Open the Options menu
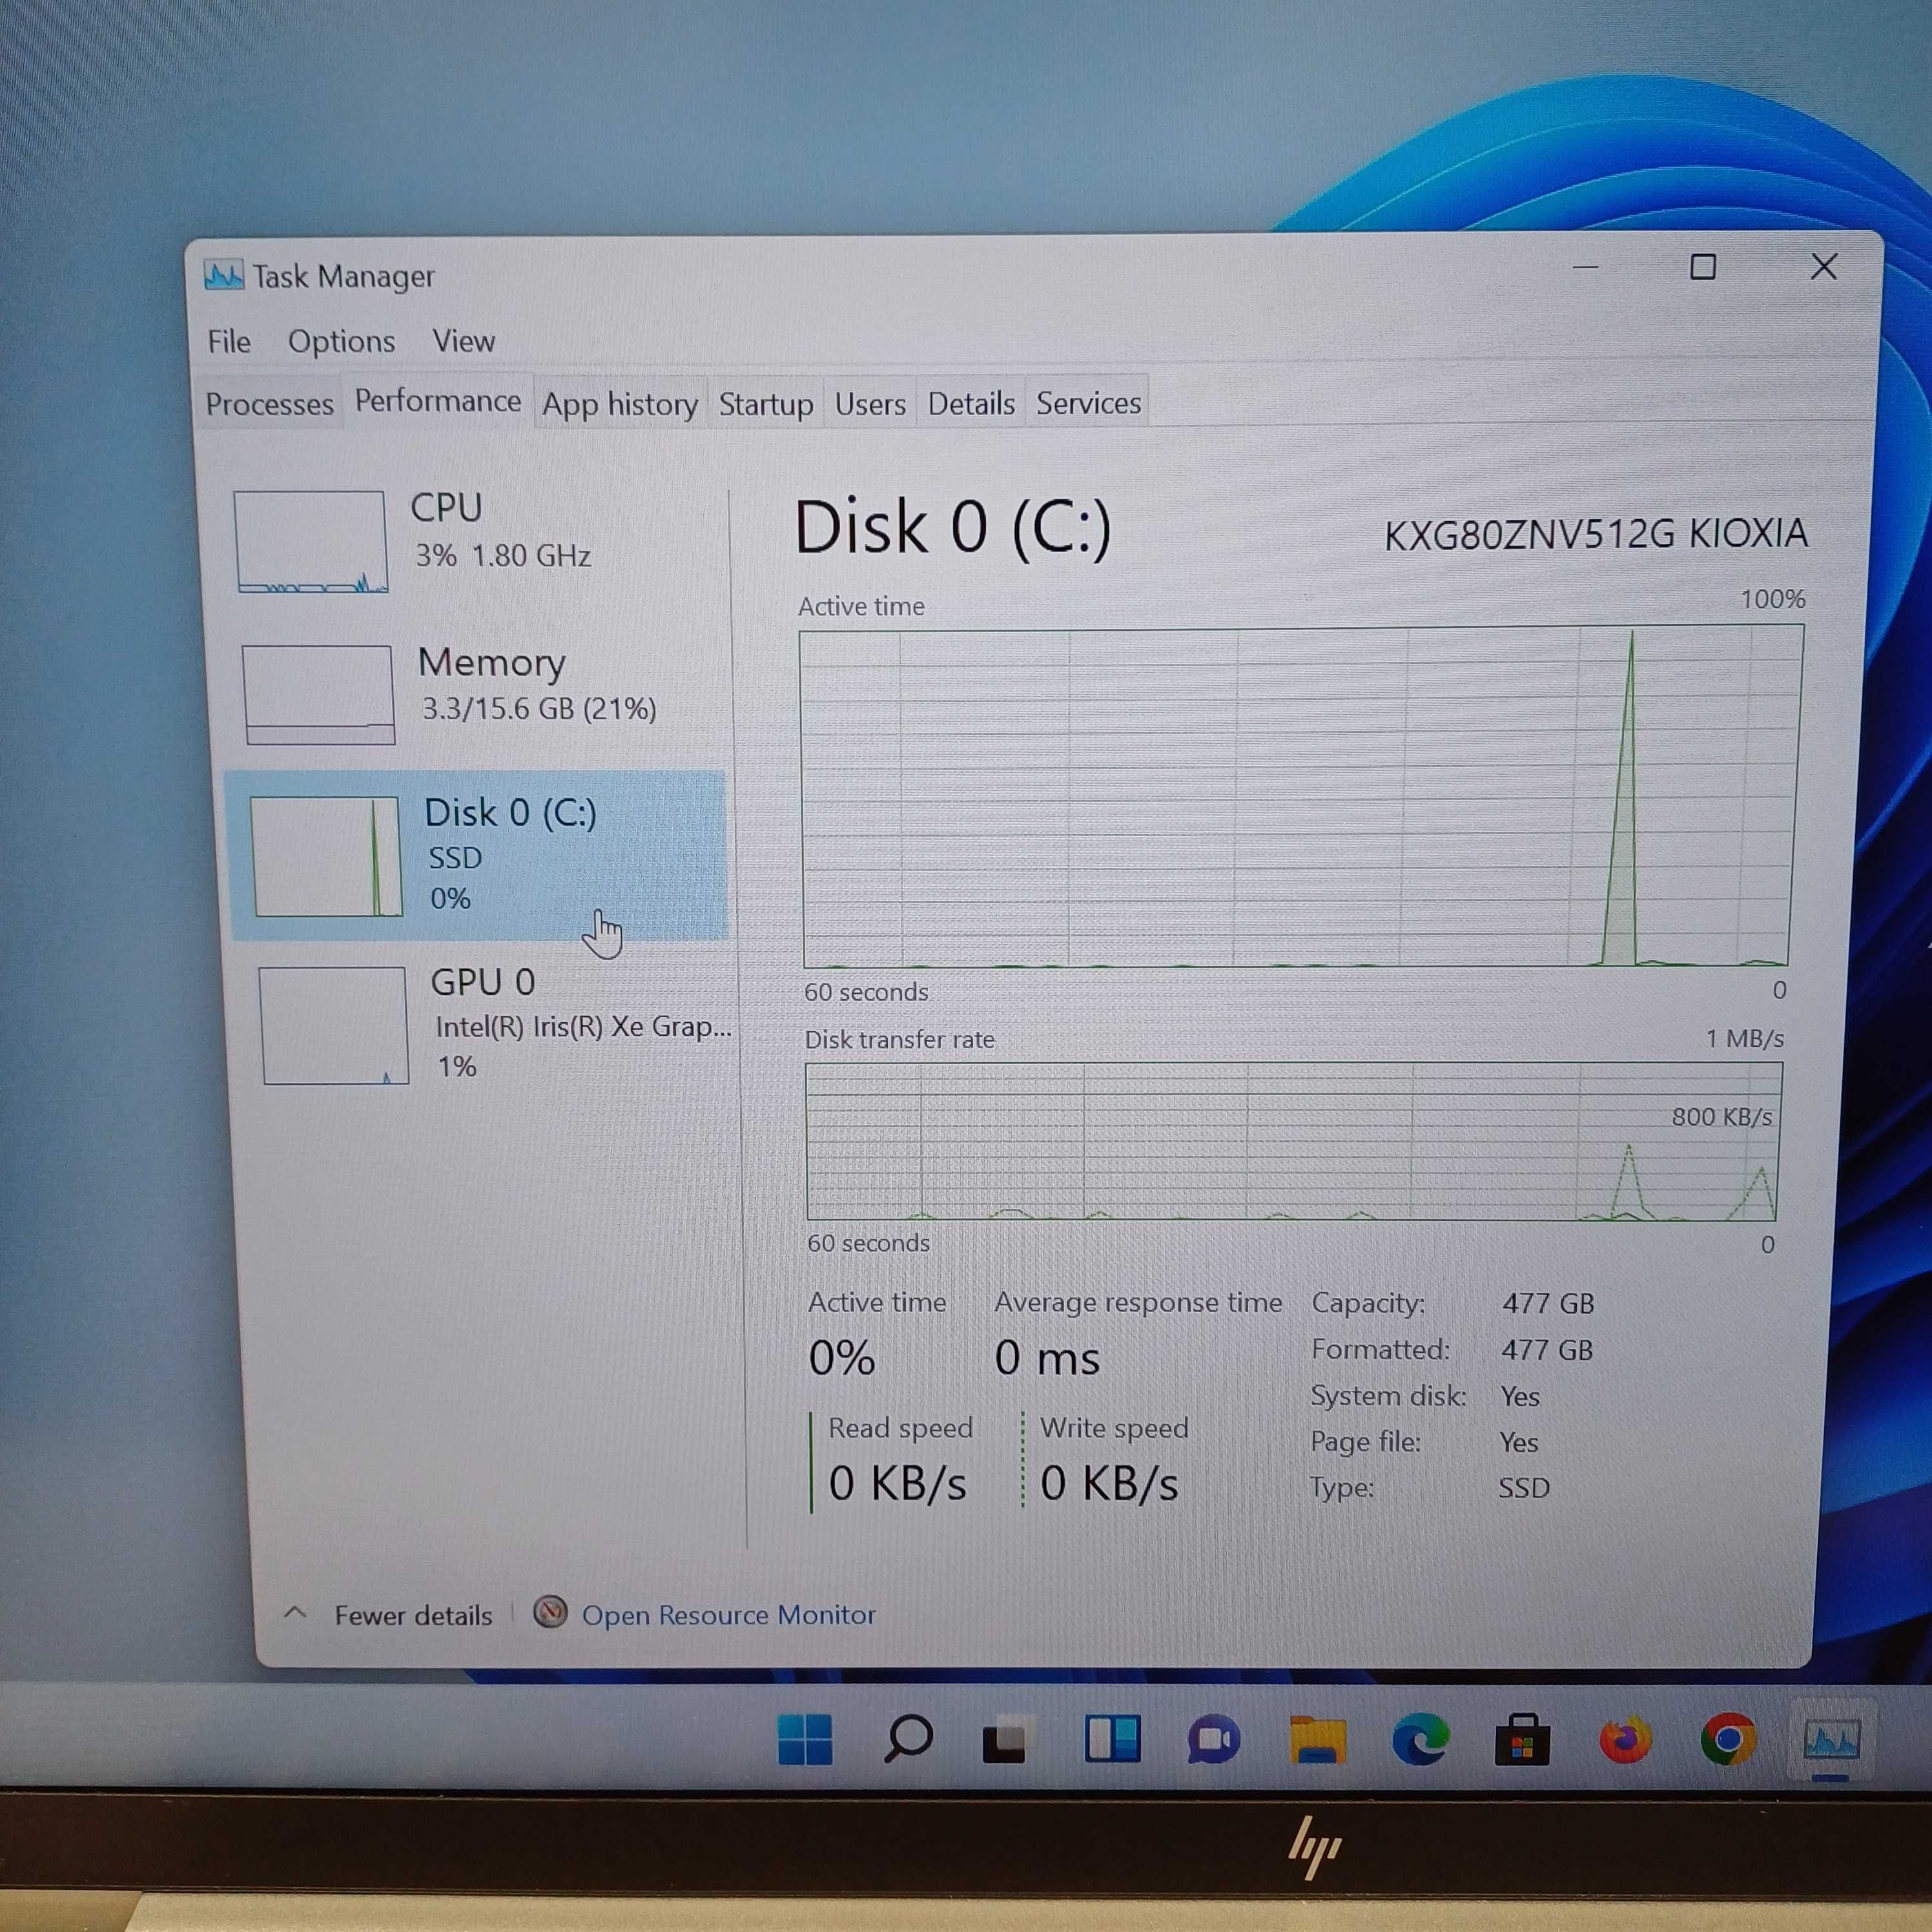 [341, 342]
